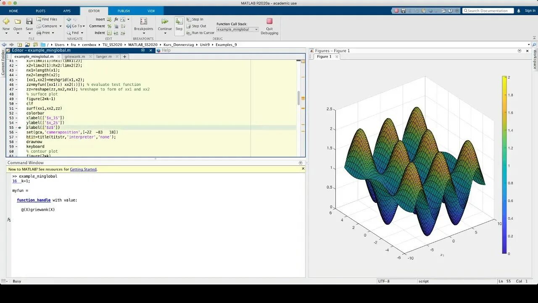Close the New to MATLAB banner

tap(303, 169)
